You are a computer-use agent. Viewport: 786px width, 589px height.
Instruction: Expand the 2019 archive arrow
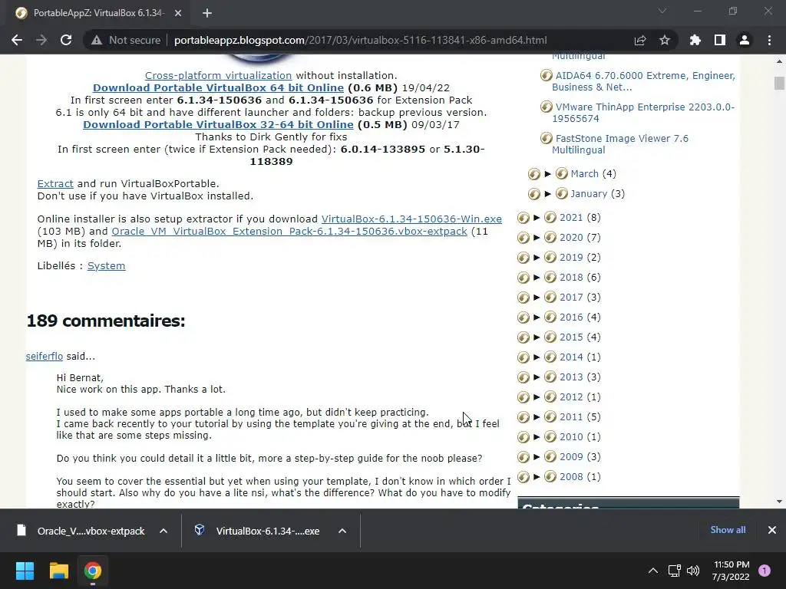pyautogui.click(x=537, y=258)
